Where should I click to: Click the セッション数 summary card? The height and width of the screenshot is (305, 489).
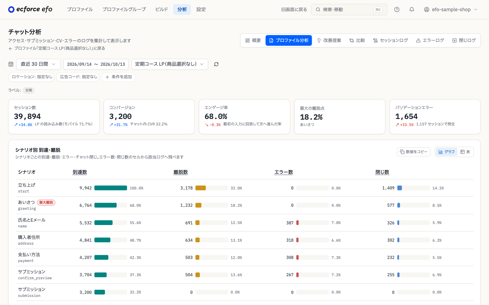[54, 117]
